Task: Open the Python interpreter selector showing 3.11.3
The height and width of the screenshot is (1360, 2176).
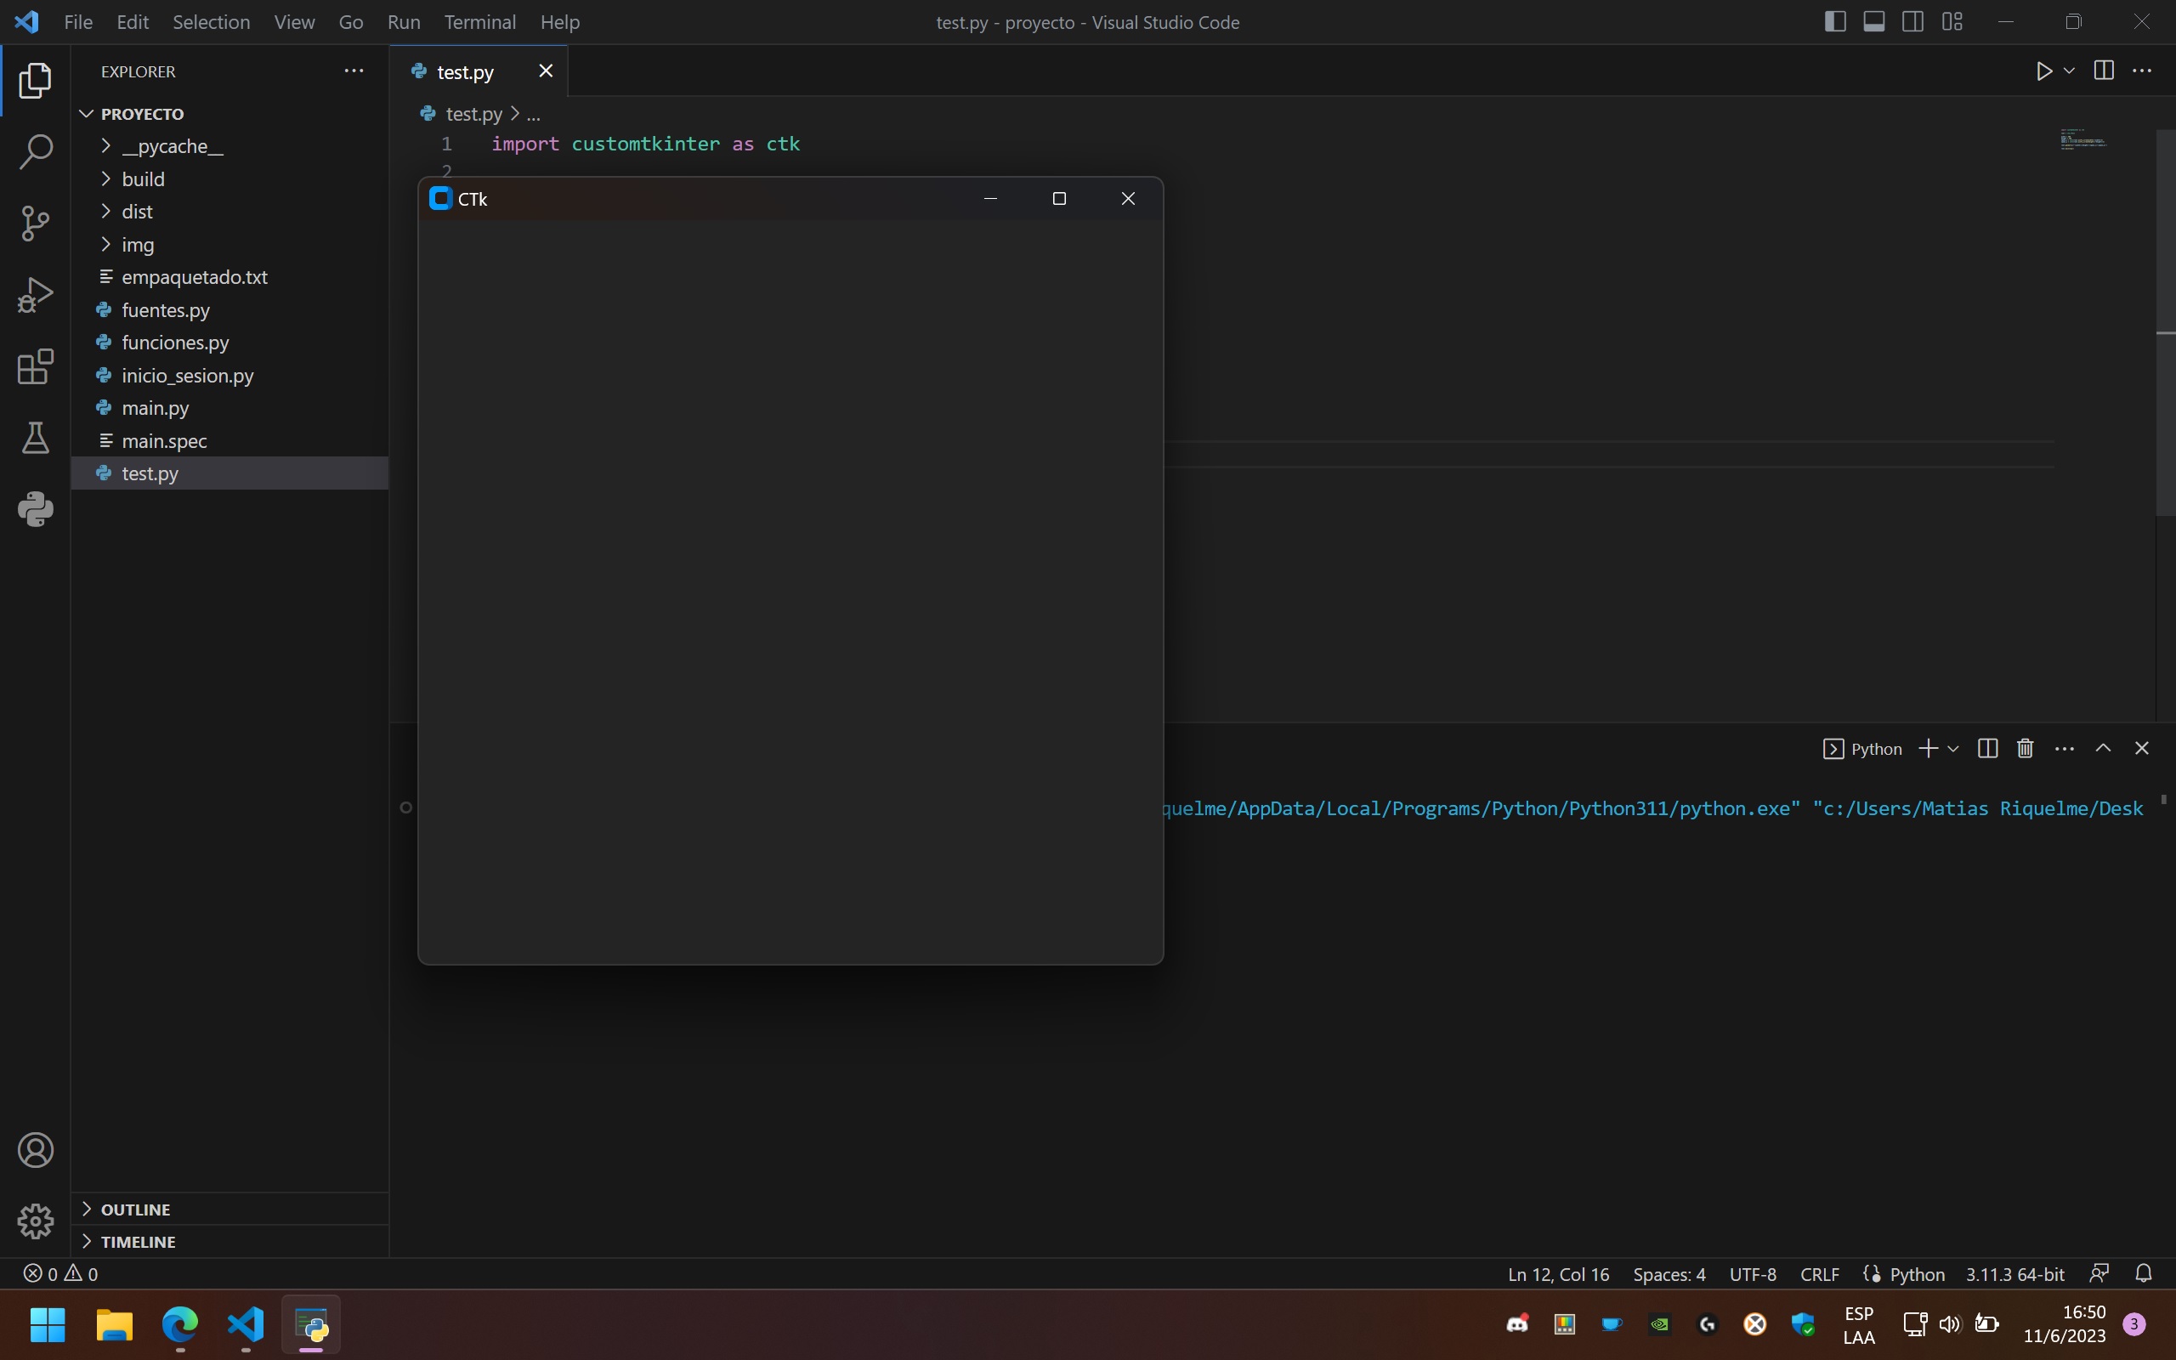Action: pyautogui.click(x=2014, y=1272)
